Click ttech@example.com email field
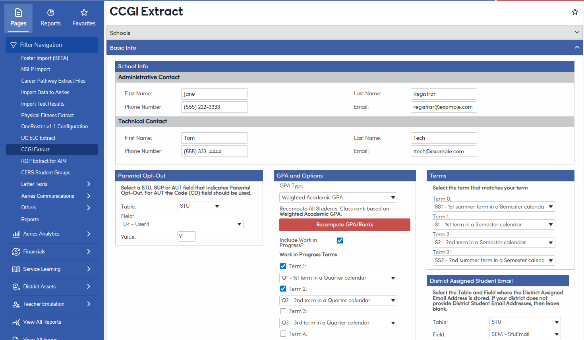The width and height of the screenshot is (584, 340). pos(444,151)
